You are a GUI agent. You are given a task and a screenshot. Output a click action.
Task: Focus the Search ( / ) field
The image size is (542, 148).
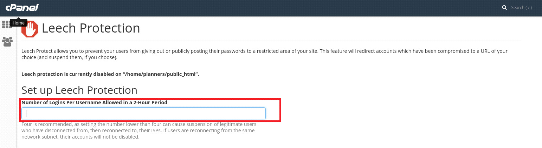[521, 8]
